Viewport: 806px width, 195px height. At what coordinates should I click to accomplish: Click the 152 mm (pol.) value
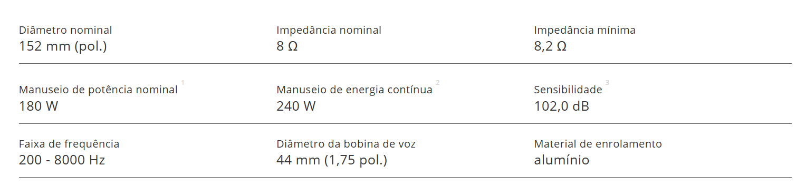click(x=63, y=46)
